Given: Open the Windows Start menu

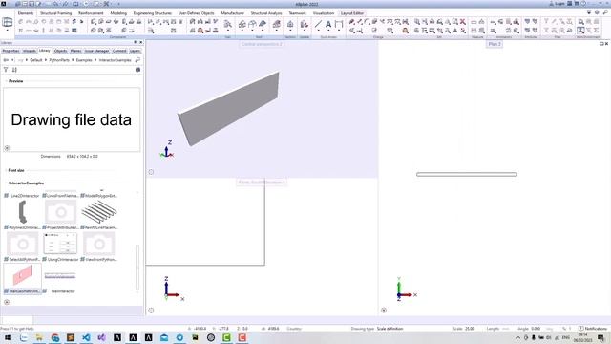Looking at the screenshot, I should click(x=8, y=337).
